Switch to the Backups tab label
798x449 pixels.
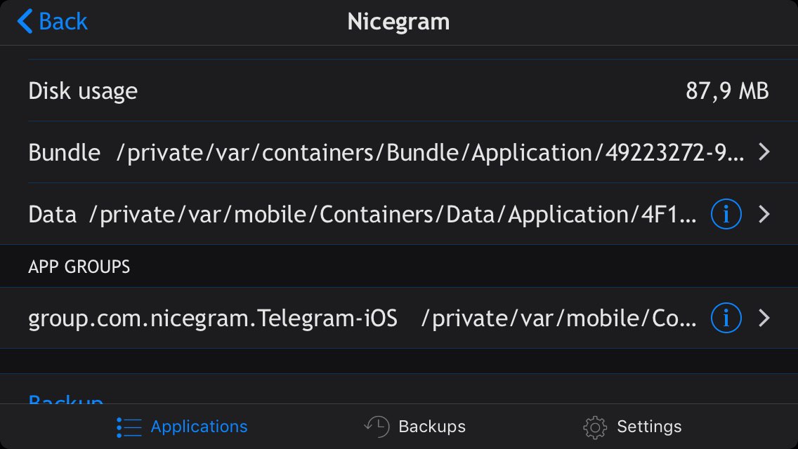(x=432, y=427)
